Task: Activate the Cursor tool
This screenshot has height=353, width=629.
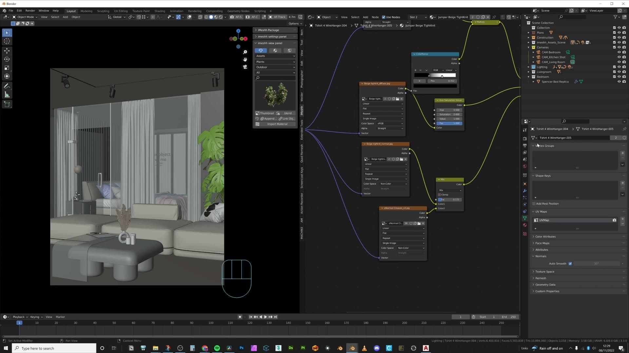Action: (7, 41)
